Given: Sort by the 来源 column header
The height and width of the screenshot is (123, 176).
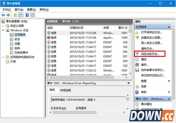Looking at the screenshot, I should tap(109, 28).
